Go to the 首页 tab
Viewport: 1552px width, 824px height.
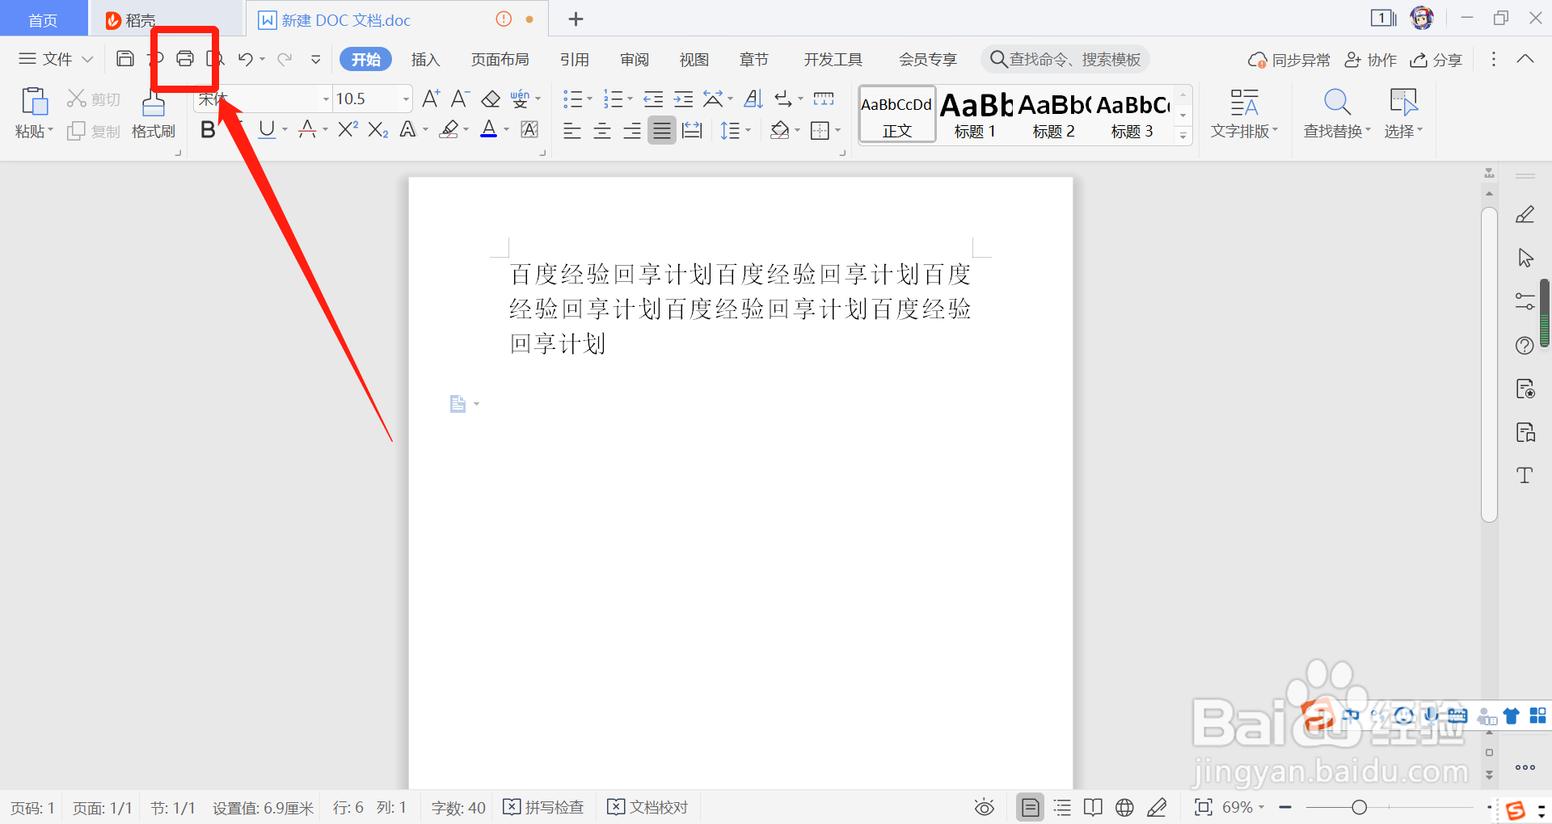(x=44, y=19)
